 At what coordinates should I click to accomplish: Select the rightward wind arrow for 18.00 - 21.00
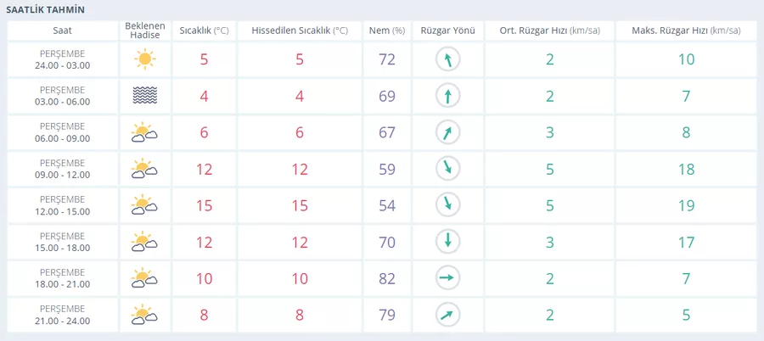click(447, 278)
